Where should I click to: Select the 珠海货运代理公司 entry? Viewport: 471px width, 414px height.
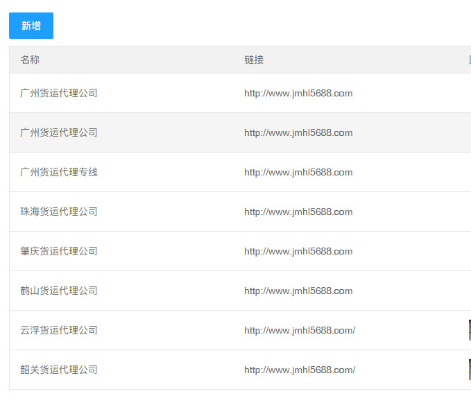point(59,212)
